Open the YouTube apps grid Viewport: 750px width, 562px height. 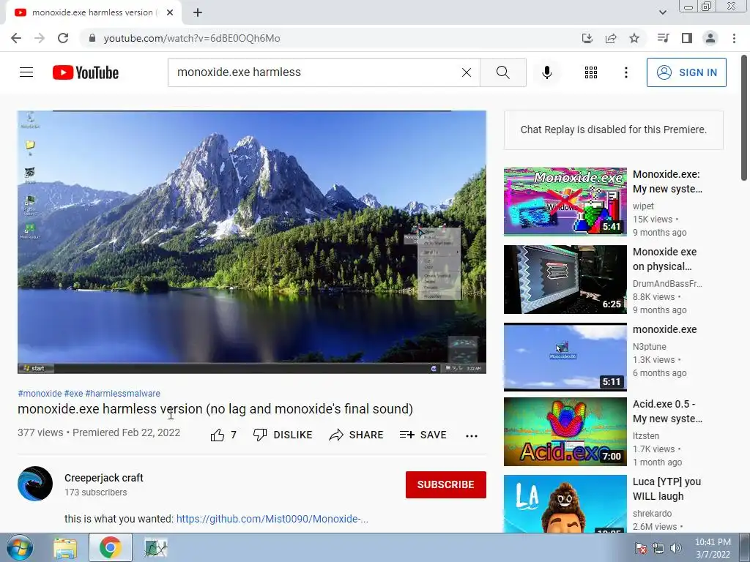(591, 72)
